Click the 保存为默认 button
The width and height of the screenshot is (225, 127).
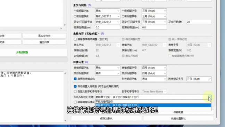point(106,119)
